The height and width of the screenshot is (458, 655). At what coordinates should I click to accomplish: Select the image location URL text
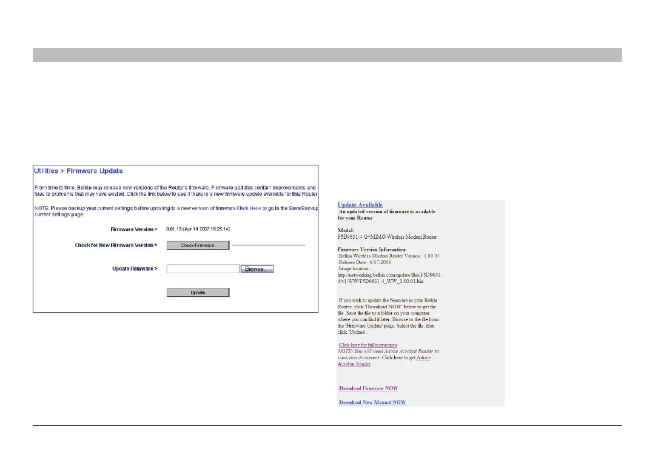390,278
